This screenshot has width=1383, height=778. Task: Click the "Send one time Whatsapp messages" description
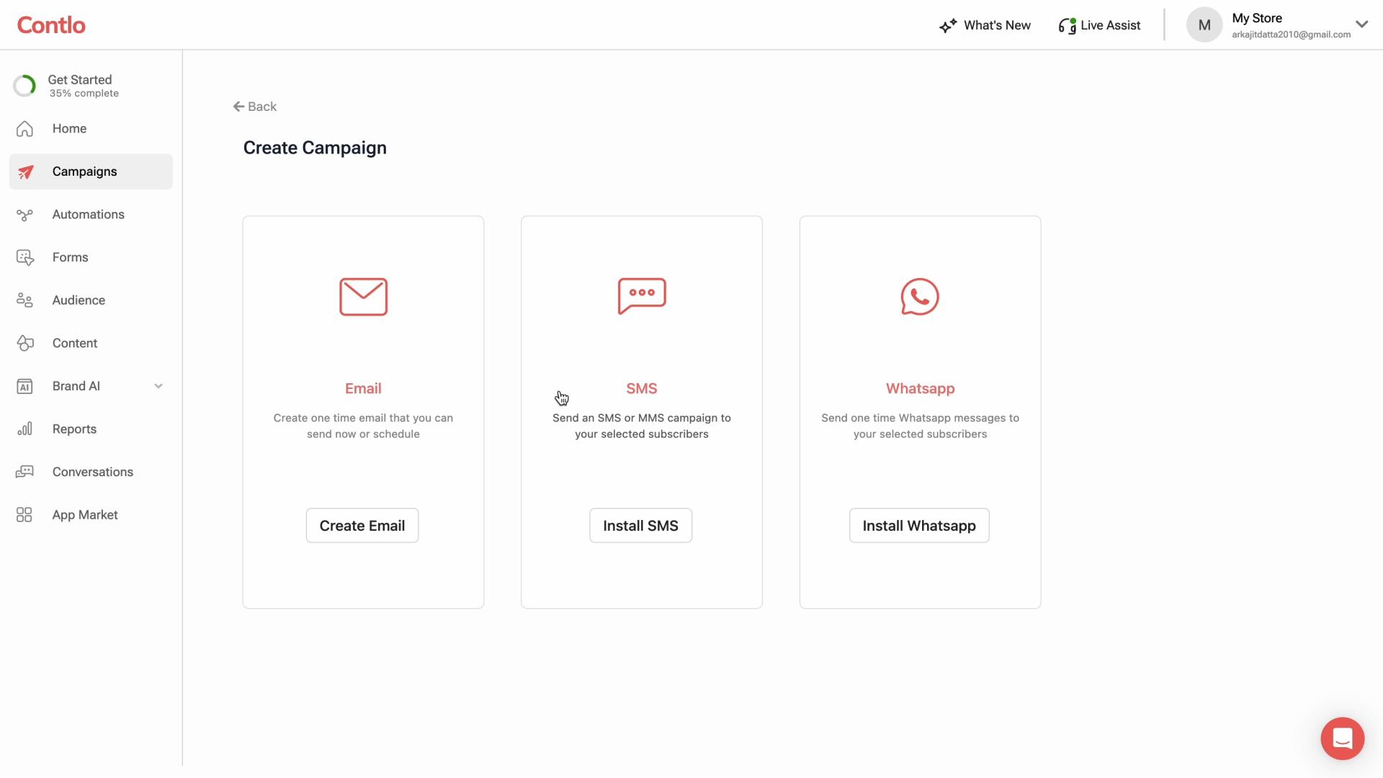click(920, 426)
